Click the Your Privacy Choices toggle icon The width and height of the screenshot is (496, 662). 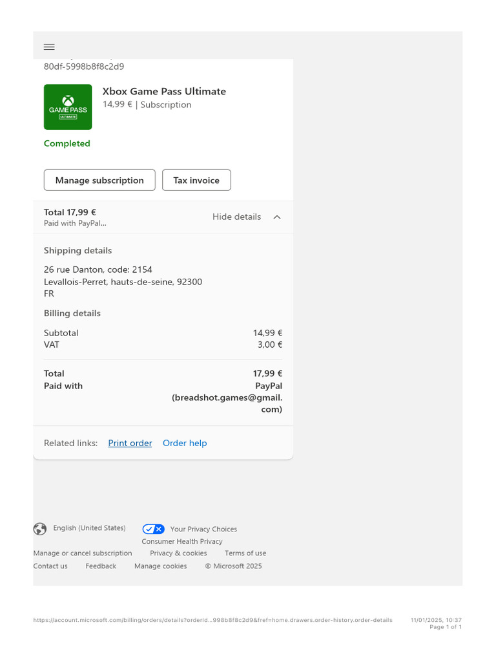153,529
